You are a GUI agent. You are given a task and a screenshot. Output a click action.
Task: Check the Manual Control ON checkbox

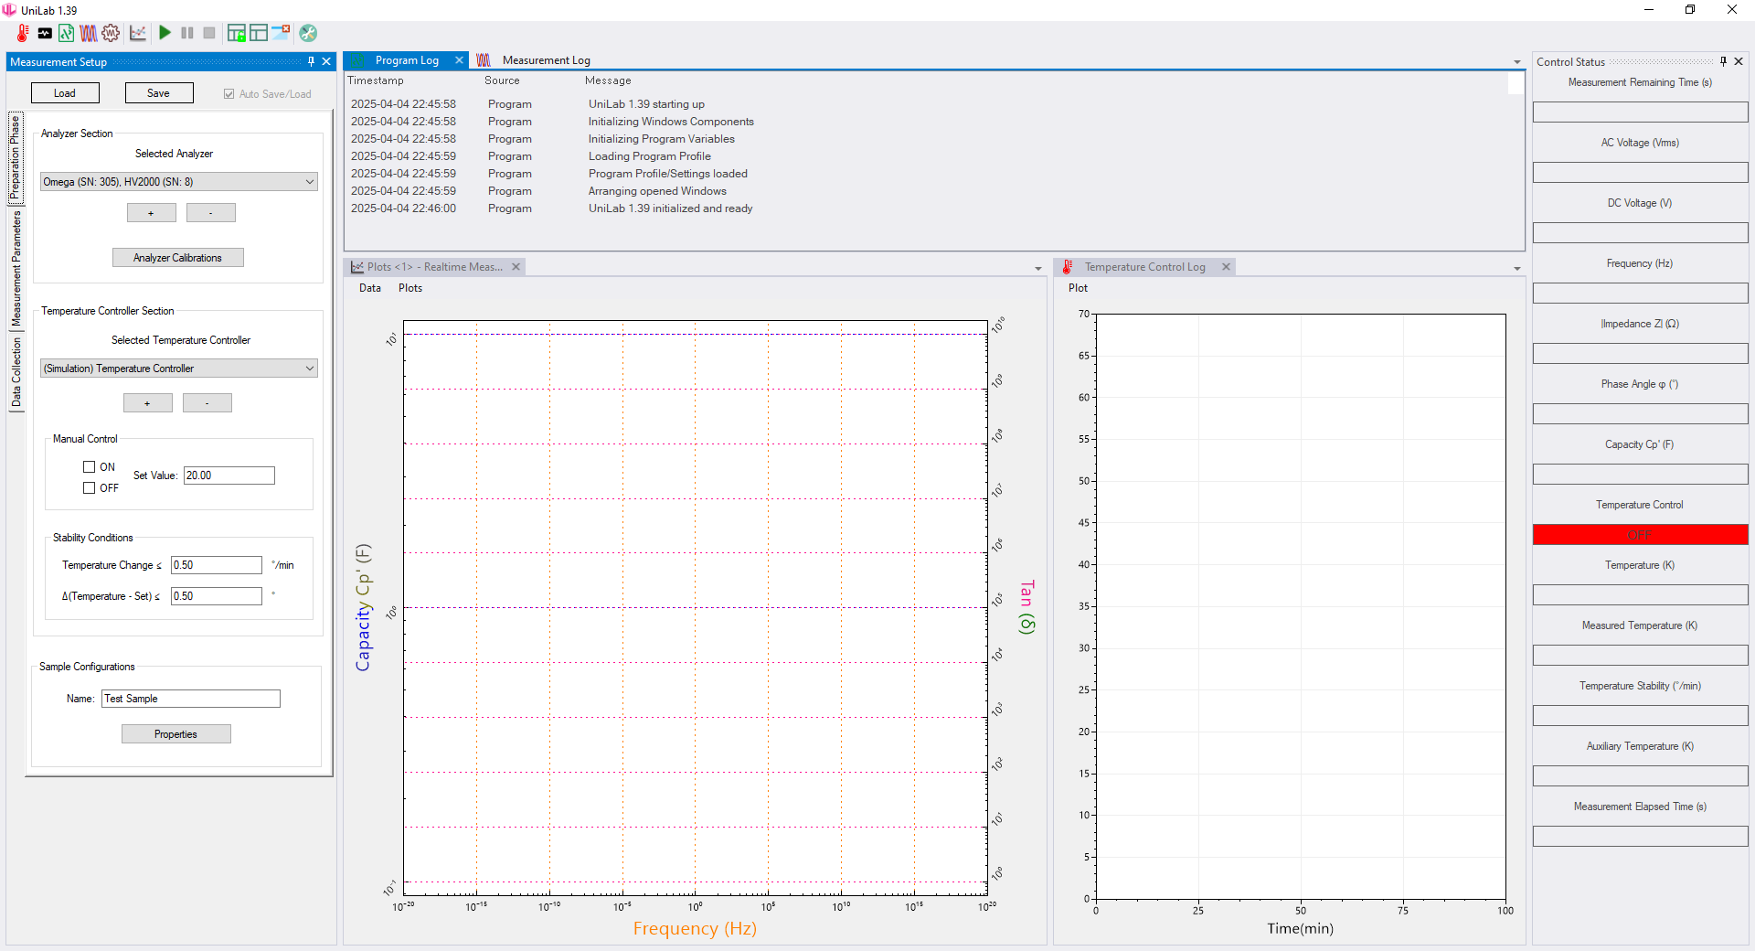pyautogui.click(x=90, y=467)
